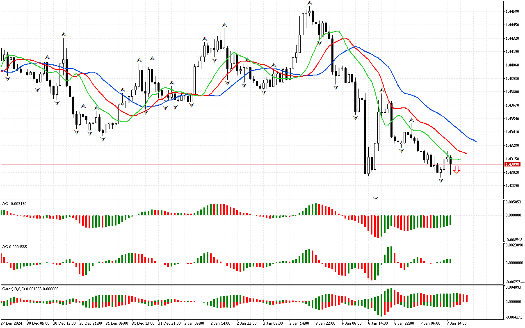525x328 pixels.
Task: Click the 1.43670 price axis label
Action: click(x=513, y=105)
